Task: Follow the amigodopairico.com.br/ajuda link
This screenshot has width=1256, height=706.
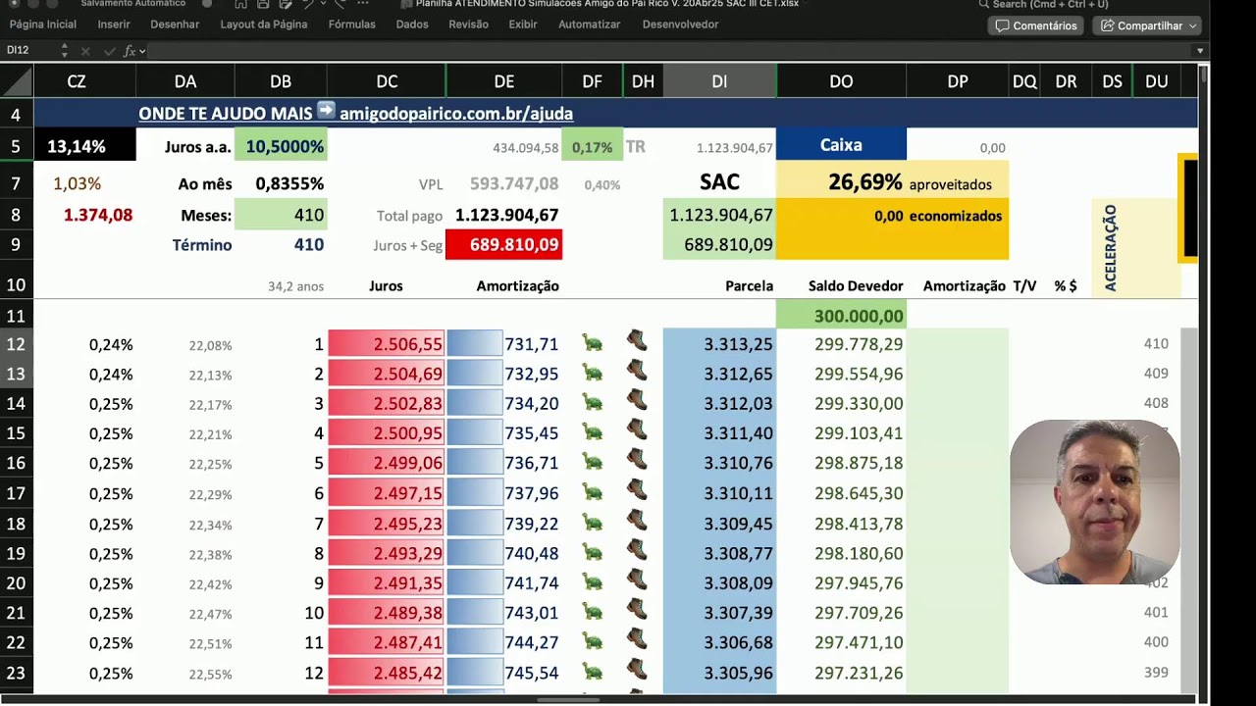Action: 456,114
